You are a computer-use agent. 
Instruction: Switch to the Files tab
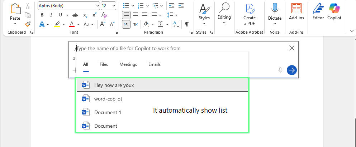[x=104, y=64]
